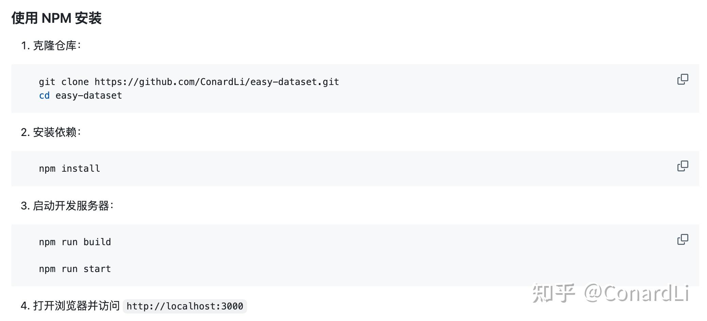Screen dimensions: 707x321
Task: Click step 4 打开浏览器并访问 text
Action: (70, 306)
